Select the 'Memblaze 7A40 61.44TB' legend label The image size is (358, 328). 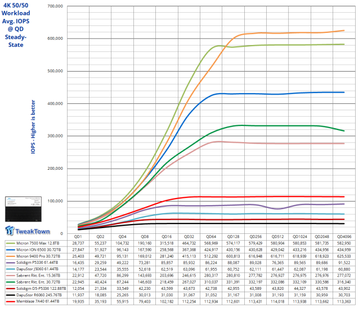(x=38, y=301)
